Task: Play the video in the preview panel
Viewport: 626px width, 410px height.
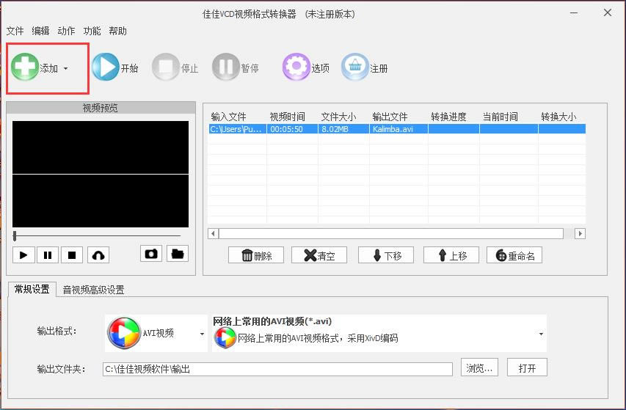Action: (x=23, y=255)
